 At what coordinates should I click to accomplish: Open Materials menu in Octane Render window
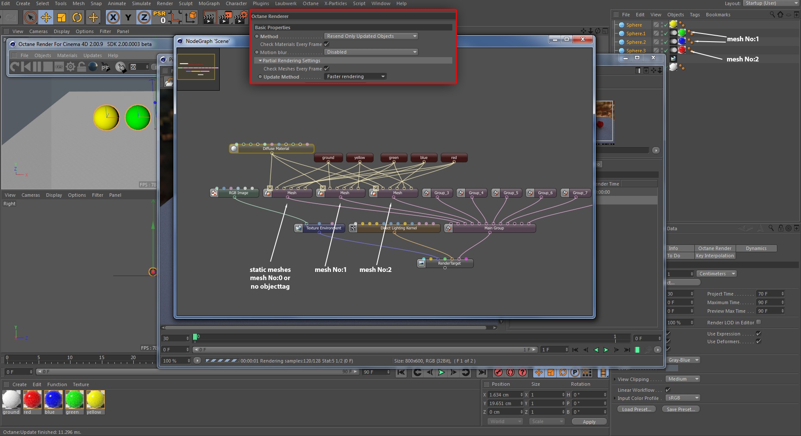pyautogui.click(x=67, y=55)
